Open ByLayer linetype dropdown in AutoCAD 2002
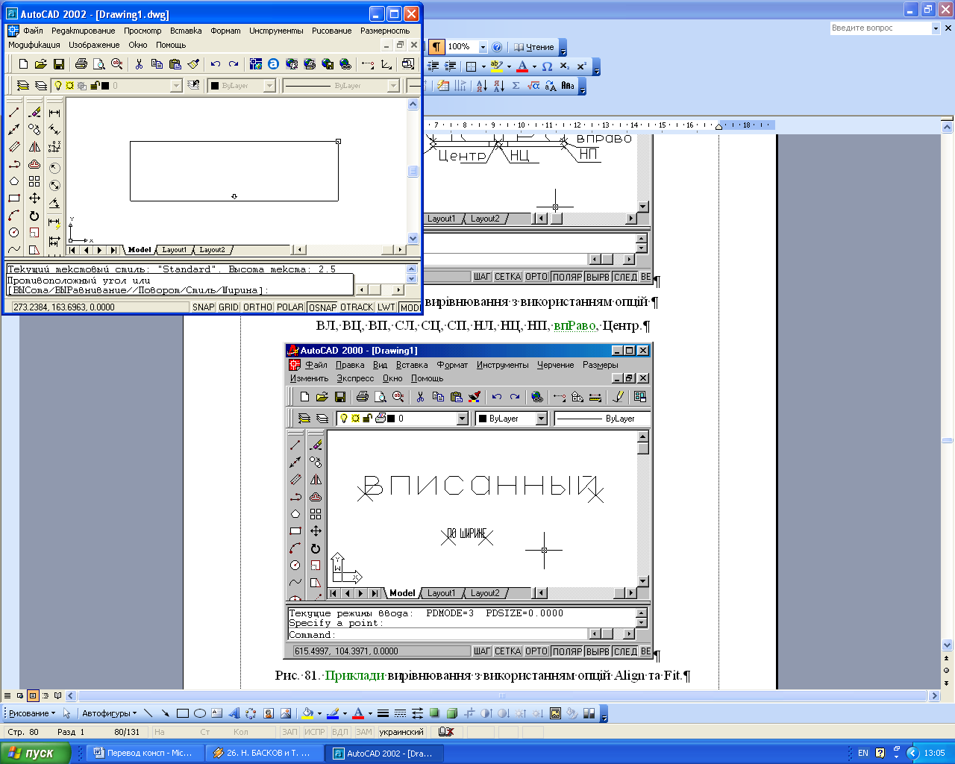 coord(393,86)
